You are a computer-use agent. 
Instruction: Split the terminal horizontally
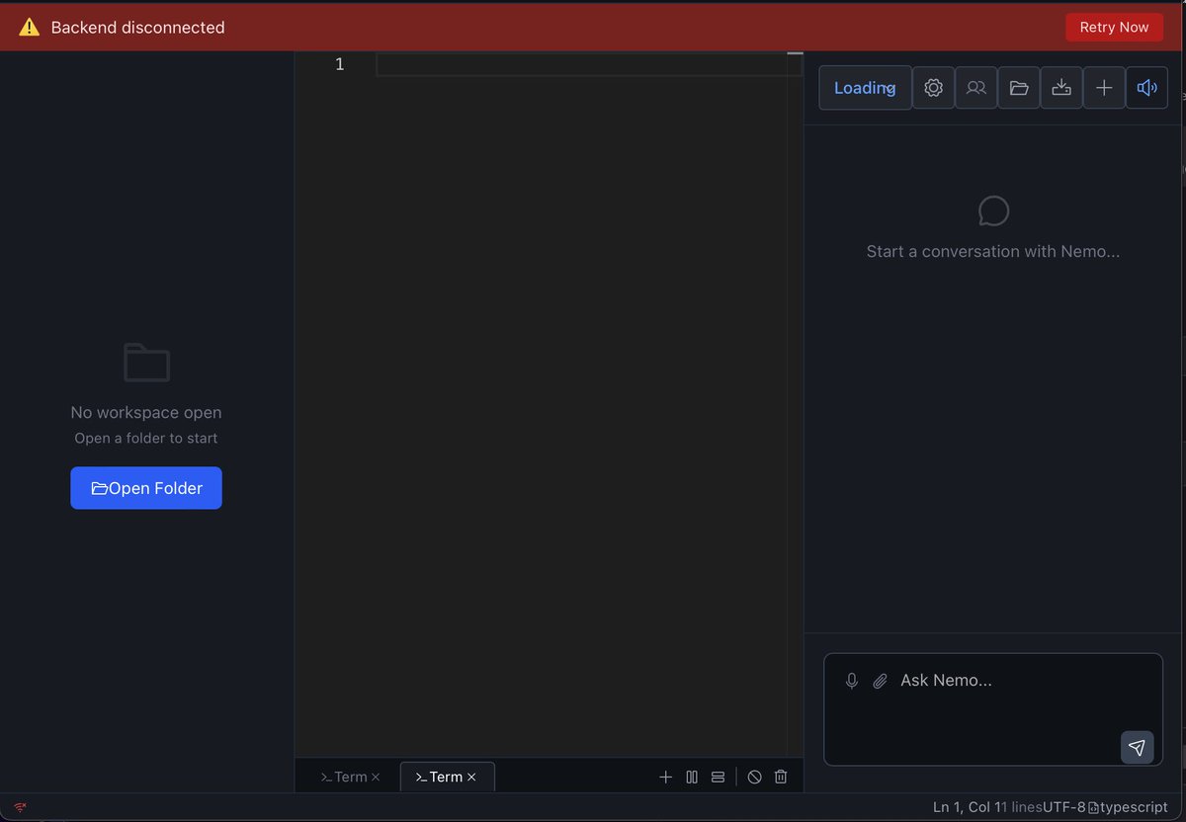pos(717,777)
